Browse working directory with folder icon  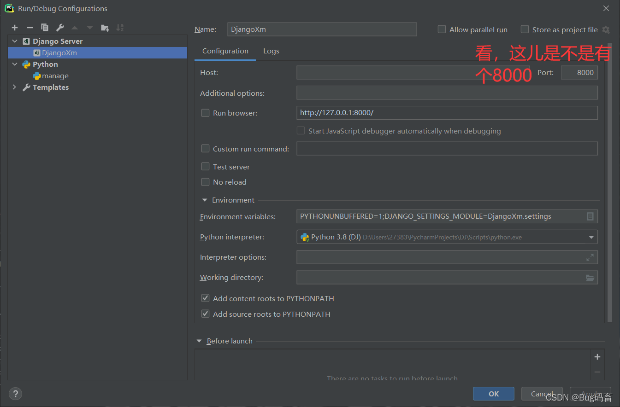[590, 278]
